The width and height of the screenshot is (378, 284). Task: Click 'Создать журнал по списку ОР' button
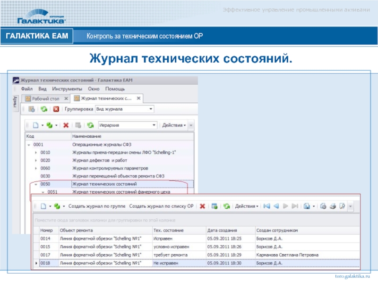click(162, 206)
